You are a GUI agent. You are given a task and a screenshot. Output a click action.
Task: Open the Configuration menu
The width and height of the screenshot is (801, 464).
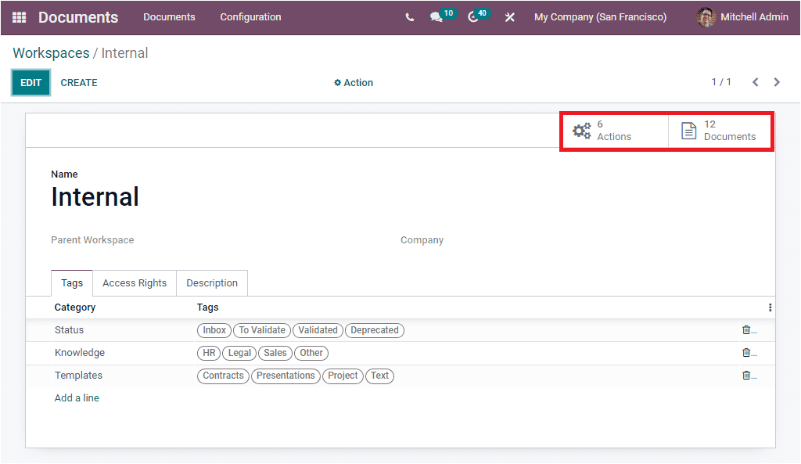(250, 16)
